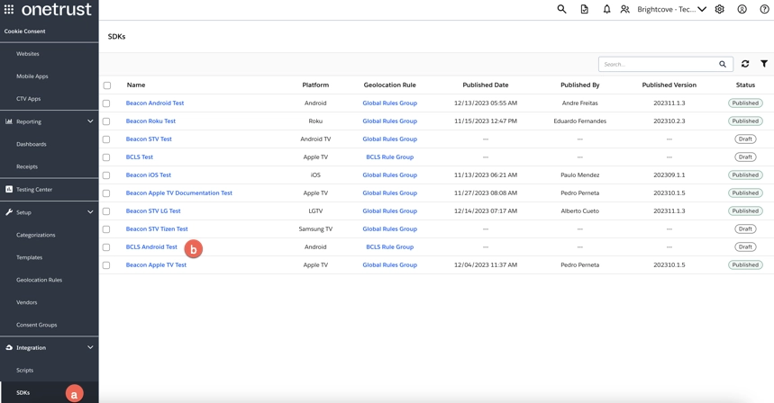Open Vendors in sidebar
This screenshot has width=774, height=403.
click(27, 302)
